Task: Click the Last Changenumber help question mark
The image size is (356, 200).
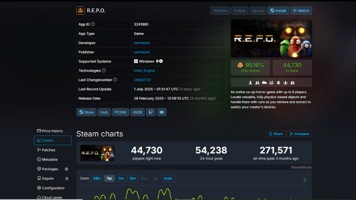Action: click(115, 80)
